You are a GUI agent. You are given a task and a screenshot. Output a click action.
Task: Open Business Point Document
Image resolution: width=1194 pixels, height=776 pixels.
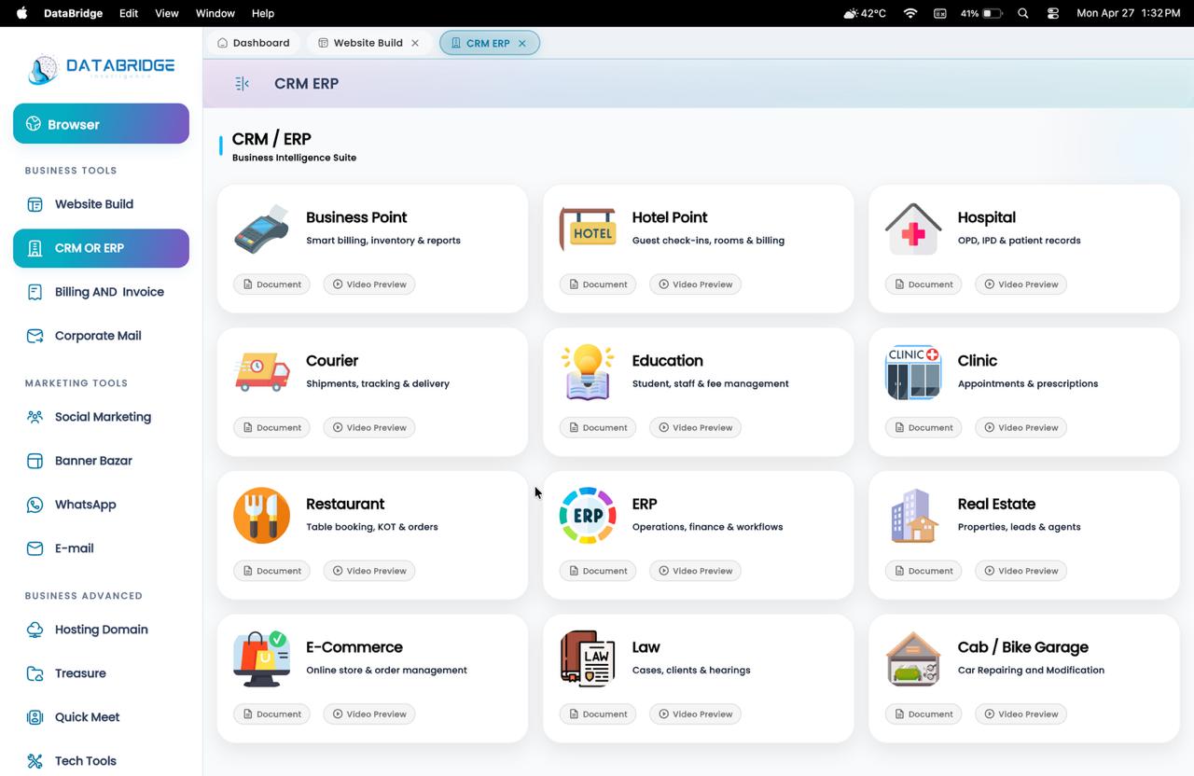(271, 284)
